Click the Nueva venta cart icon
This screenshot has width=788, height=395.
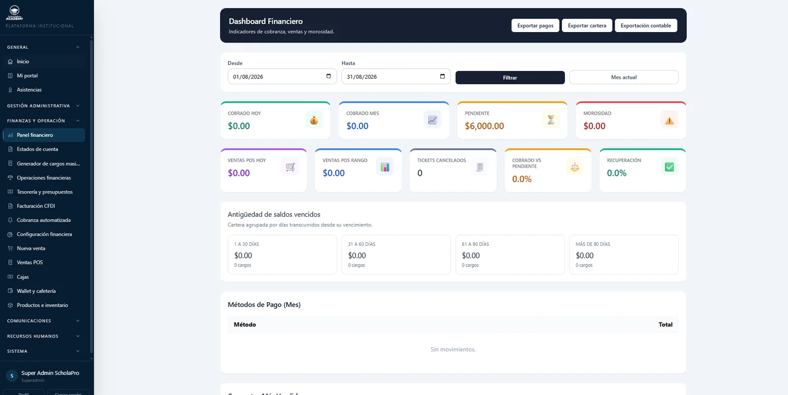(x=10, y=249)
